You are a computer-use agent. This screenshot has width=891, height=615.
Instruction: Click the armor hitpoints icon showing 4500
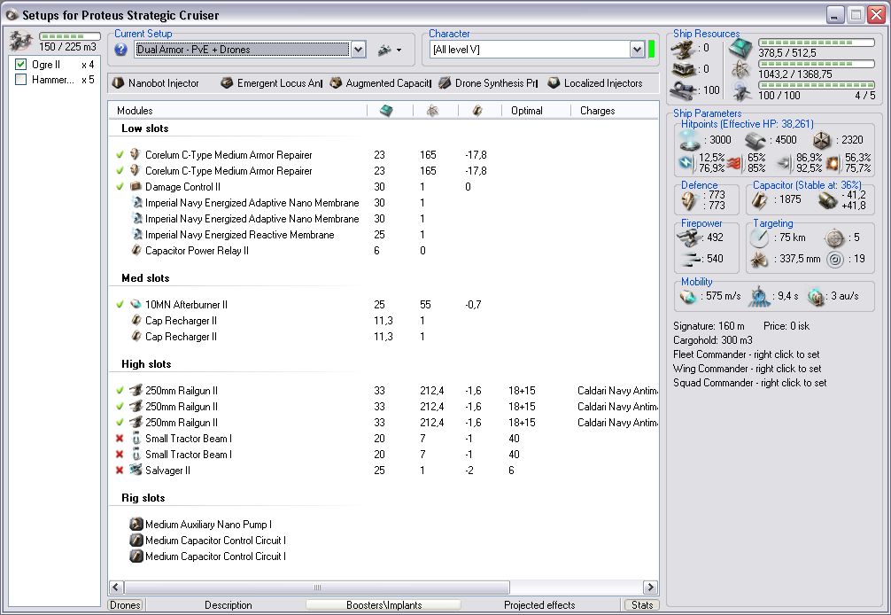click(757, 140)
